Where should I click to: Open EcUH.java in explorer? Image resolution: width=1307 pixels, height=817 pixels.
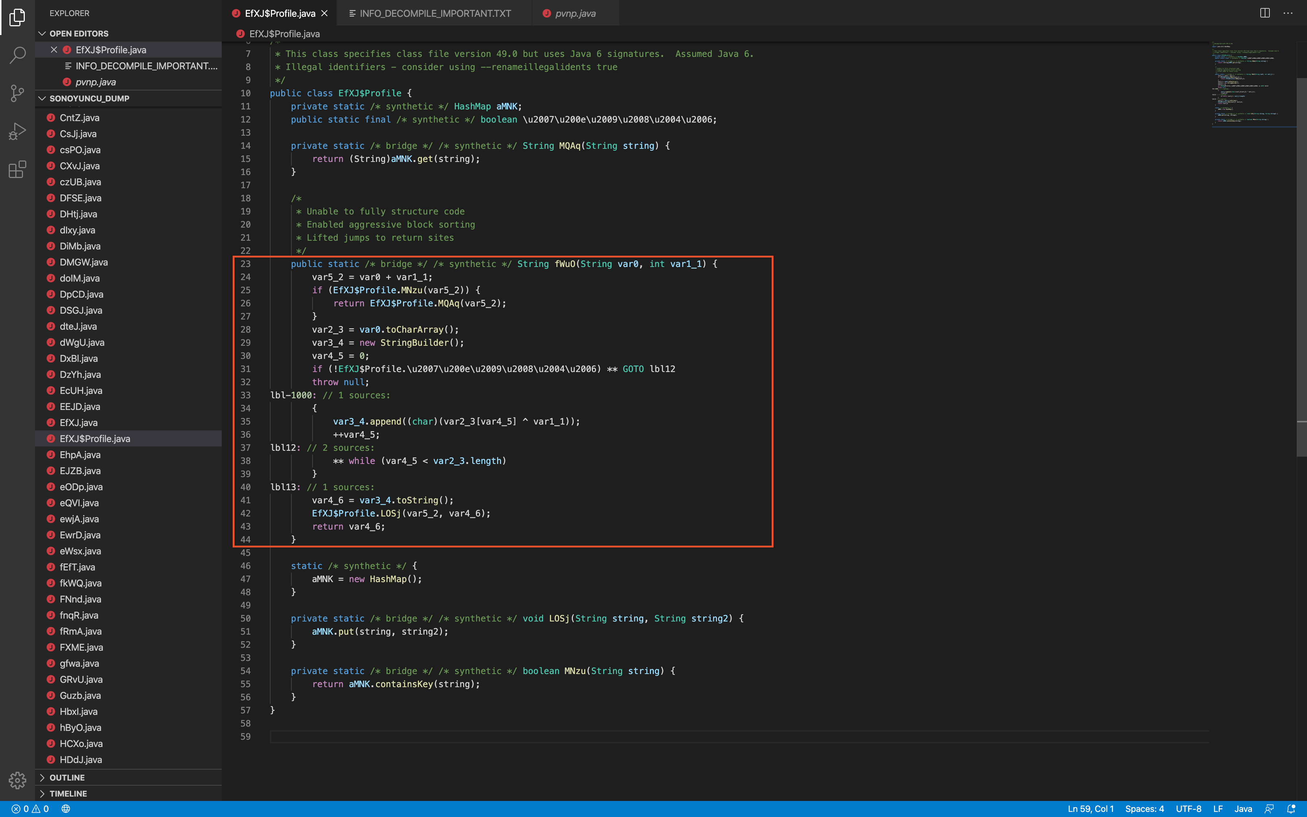click(128, 390)
